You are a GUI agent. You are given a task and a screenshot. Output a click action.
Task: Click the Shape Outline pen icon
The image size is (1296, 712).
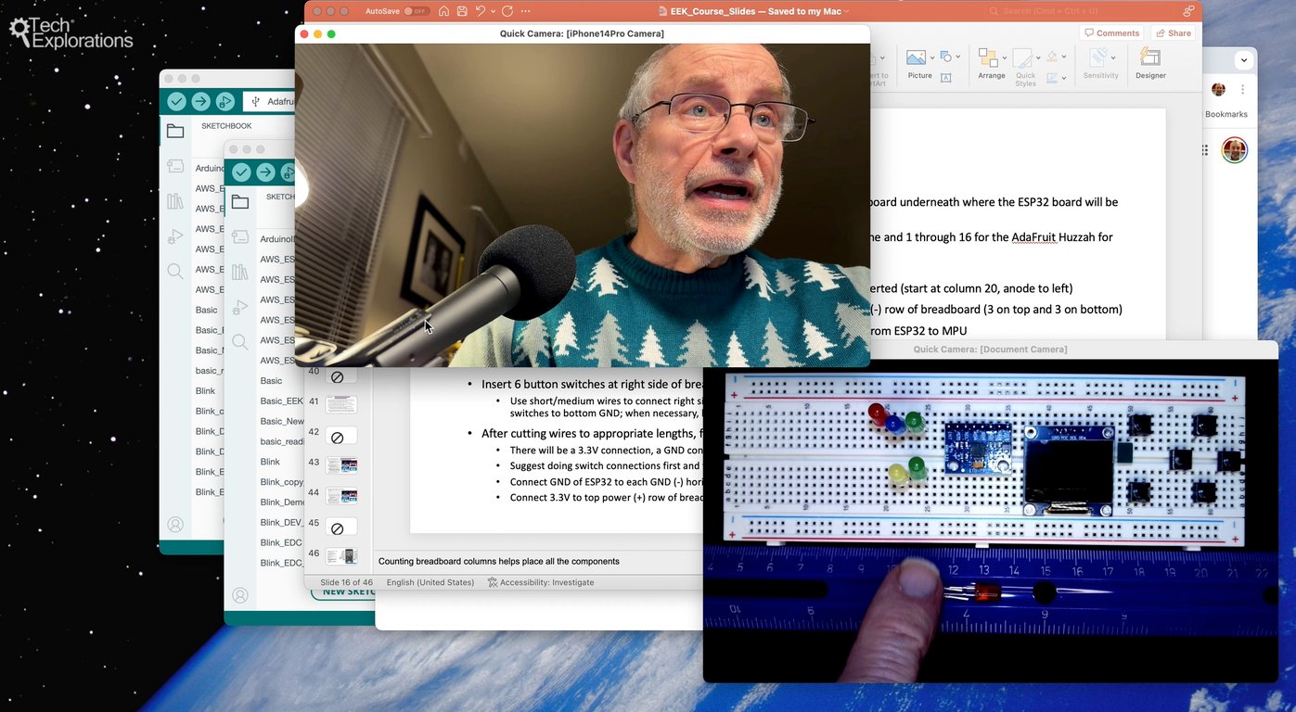point(1051,78)
